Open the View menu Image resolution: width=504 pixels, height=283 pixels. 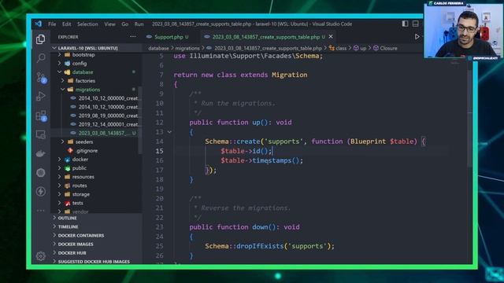point(109,24)
